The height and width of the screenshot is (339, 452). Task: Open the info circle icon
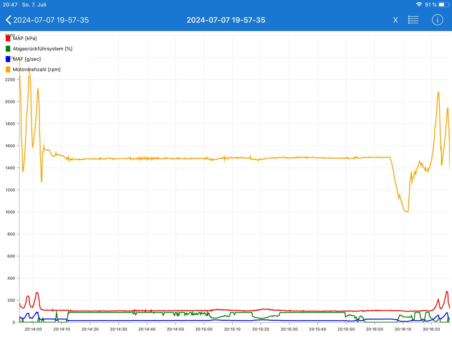[437, 20]
